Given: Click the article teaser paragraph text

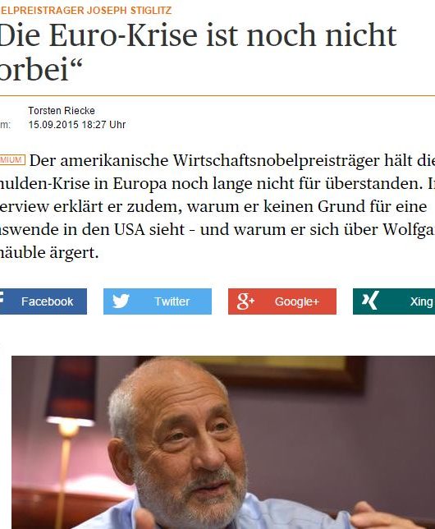Looking at the screenshot, I should coord(217,206).
